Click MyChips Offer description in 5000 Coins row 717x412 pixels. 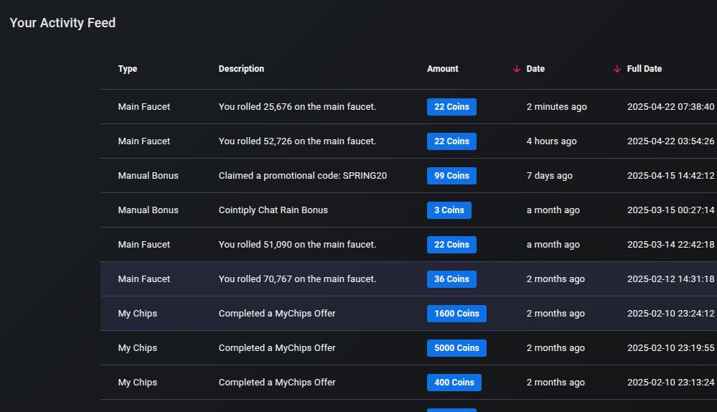click(x=277, y=348)
